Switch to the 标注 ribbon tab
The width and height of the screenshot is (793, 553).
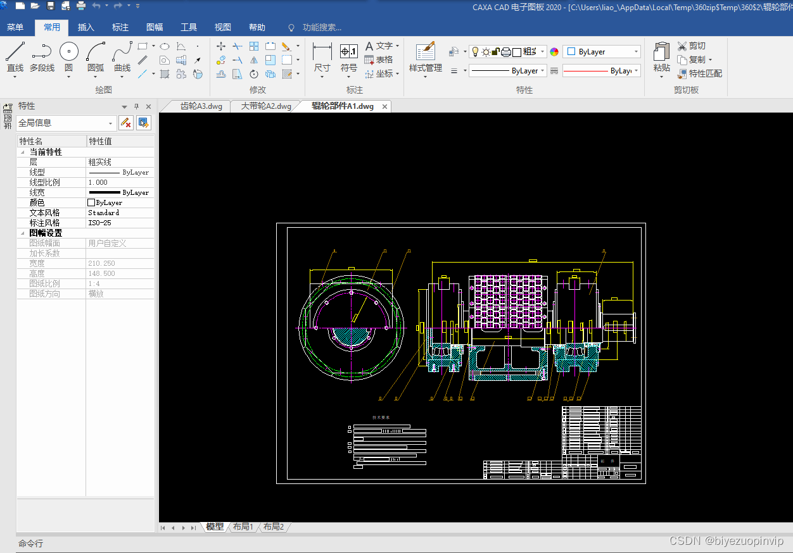click(120, 27)
